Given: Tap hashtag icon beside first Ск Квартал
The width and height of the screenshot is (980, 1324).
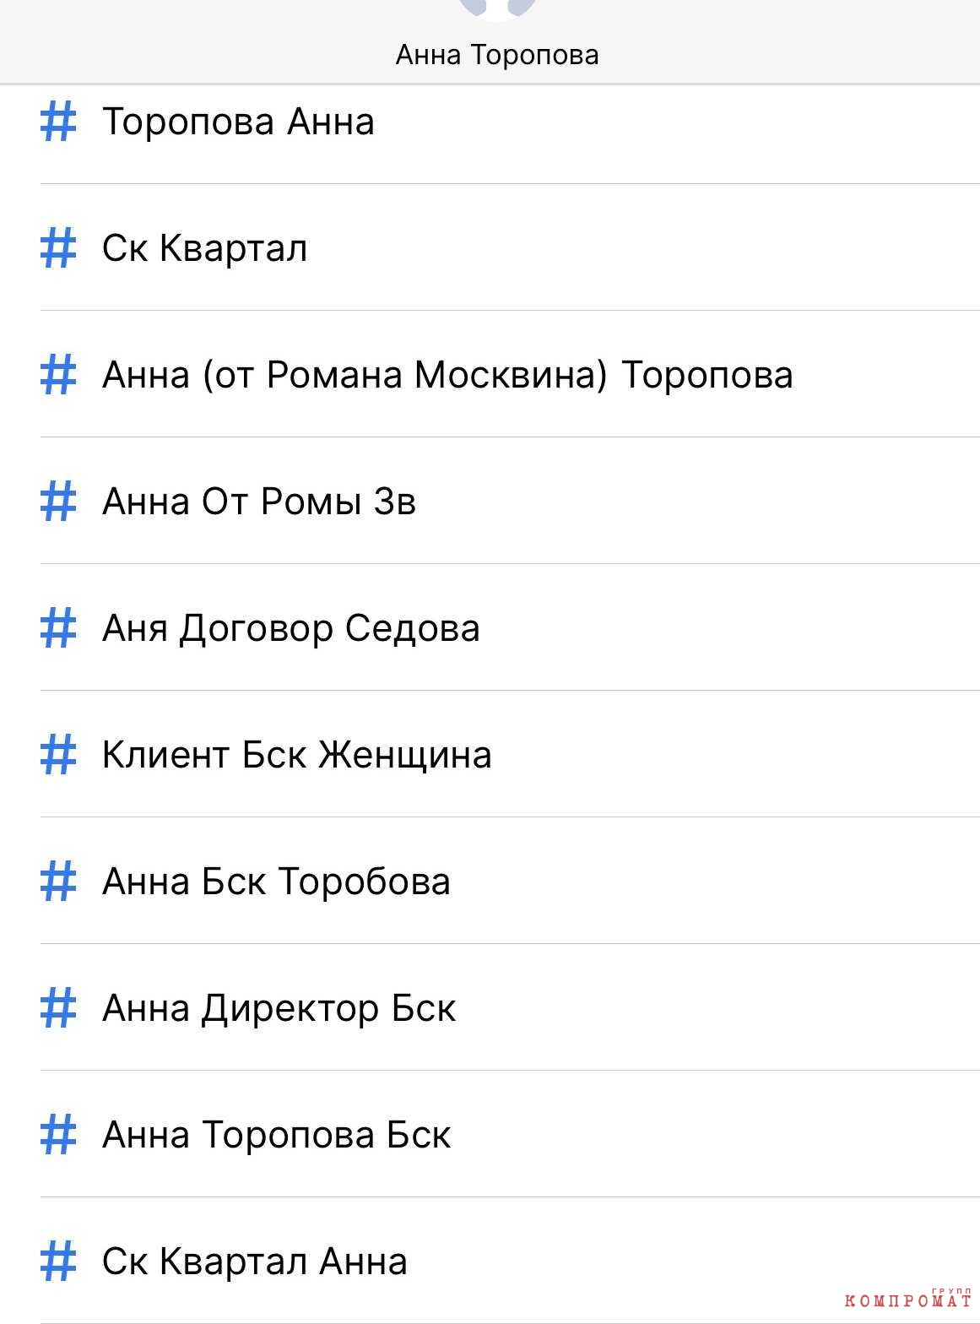Looking at the screenshot, I should coord(58,247).
